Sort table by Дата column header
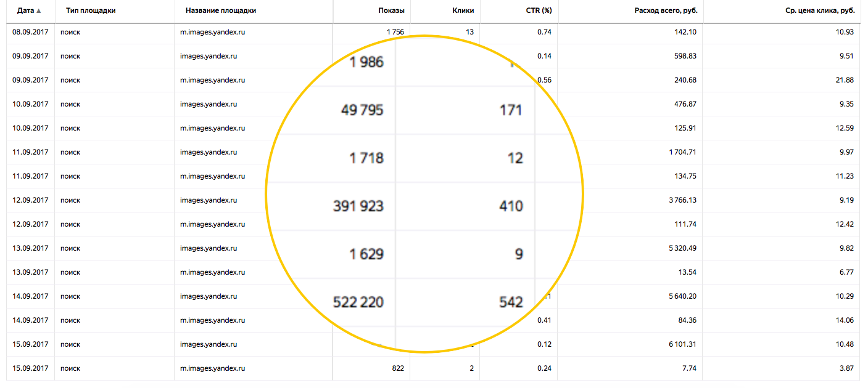Screen dimensions: 868x388 (x=25, y=10)
